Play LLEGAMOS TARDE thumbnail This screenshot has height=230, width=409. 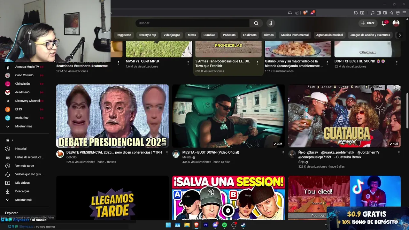point(112,197)
